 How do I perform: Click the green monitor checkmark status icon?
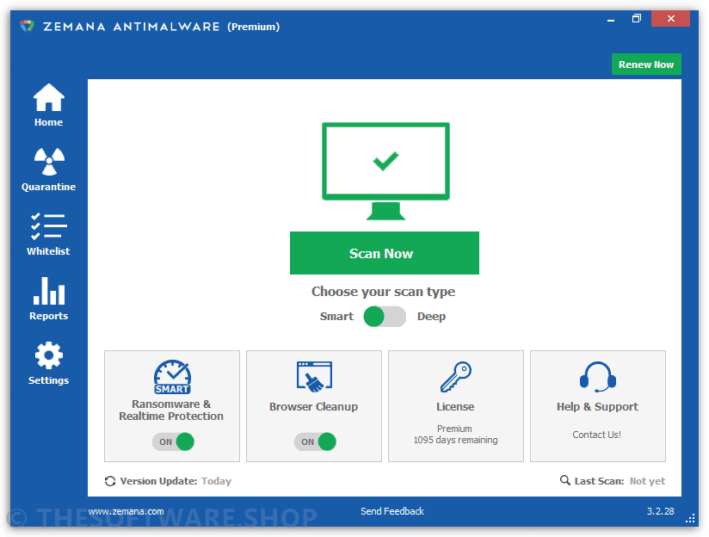tap(385, 171)
